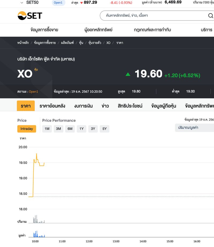Switch to the งบการเงิน tab
This screenshot has width=214, height=247.
(83, 106)
